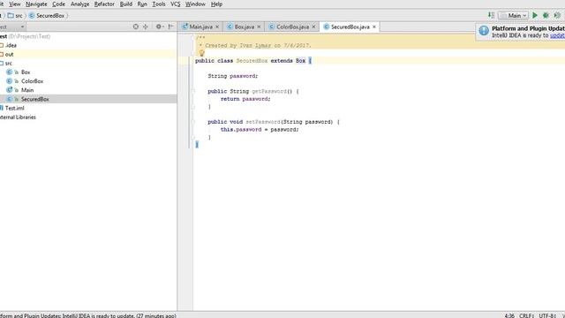The height and width of the screenshot is (318, 565).
Task: Open the Refactor menu
Action: tap(104, 4)
